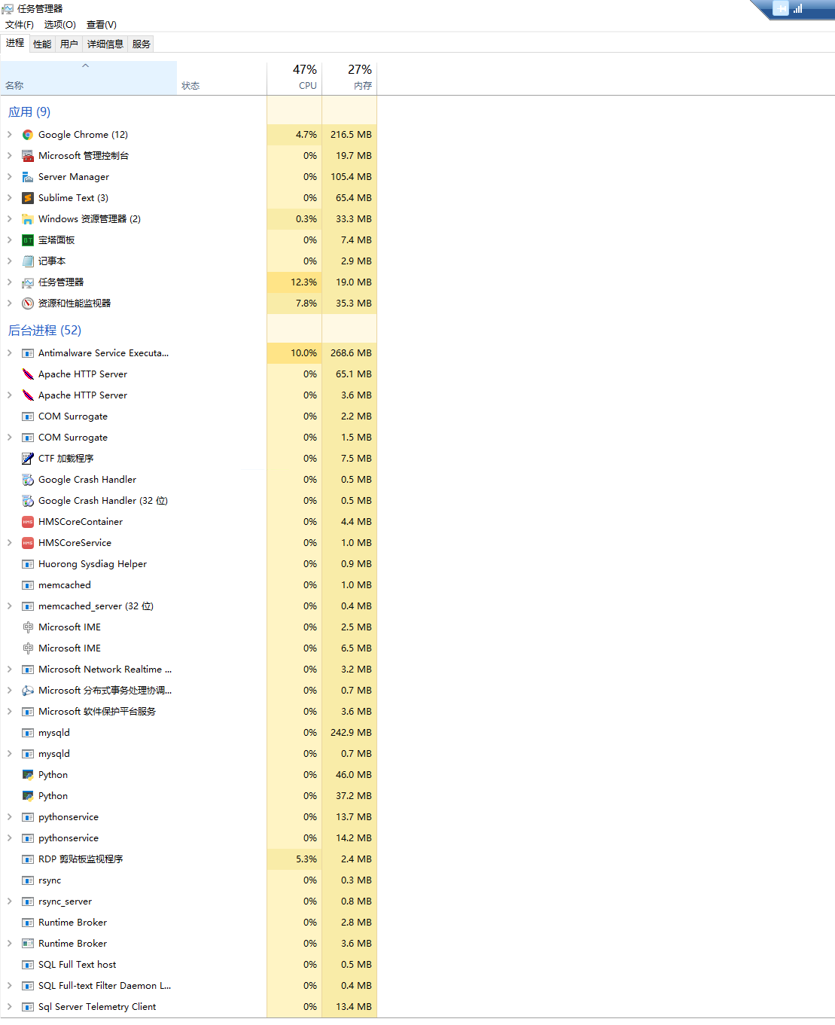Click the rsync process icon
The width and height of the screenshot is (835, 1025).
point(28,880)
